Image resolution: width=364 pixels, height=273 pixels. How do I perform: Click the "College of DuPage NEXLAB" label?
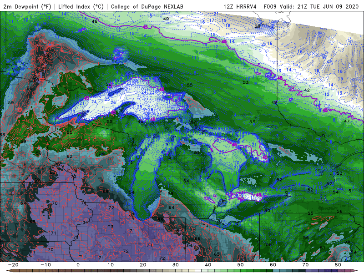[x=147, y=7]
